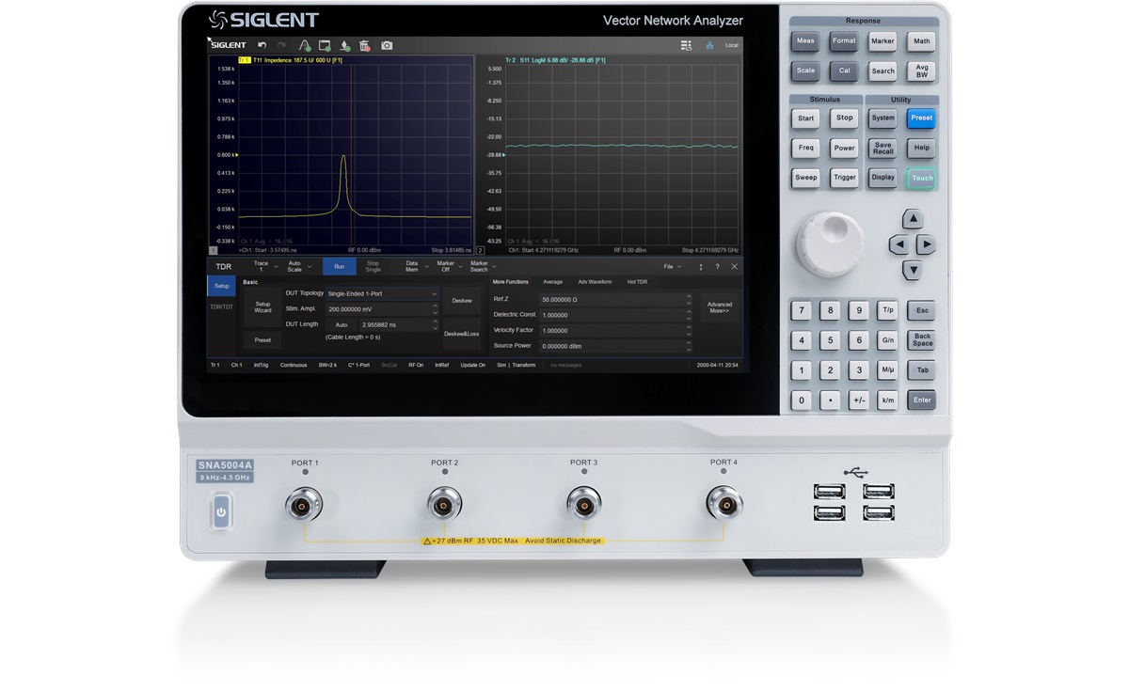Open the Adv Waveform tab

(x=595, y=282)
